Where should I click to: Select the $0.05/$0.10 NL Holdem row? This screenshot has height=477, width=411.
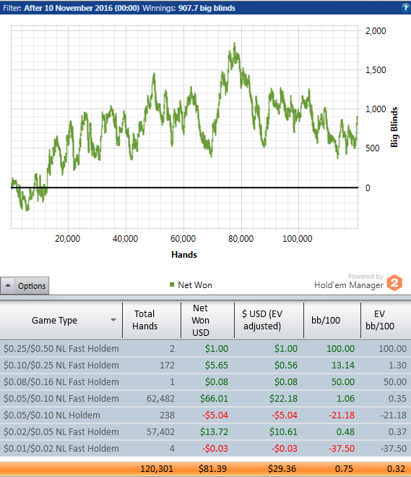(x=205, y=415)
